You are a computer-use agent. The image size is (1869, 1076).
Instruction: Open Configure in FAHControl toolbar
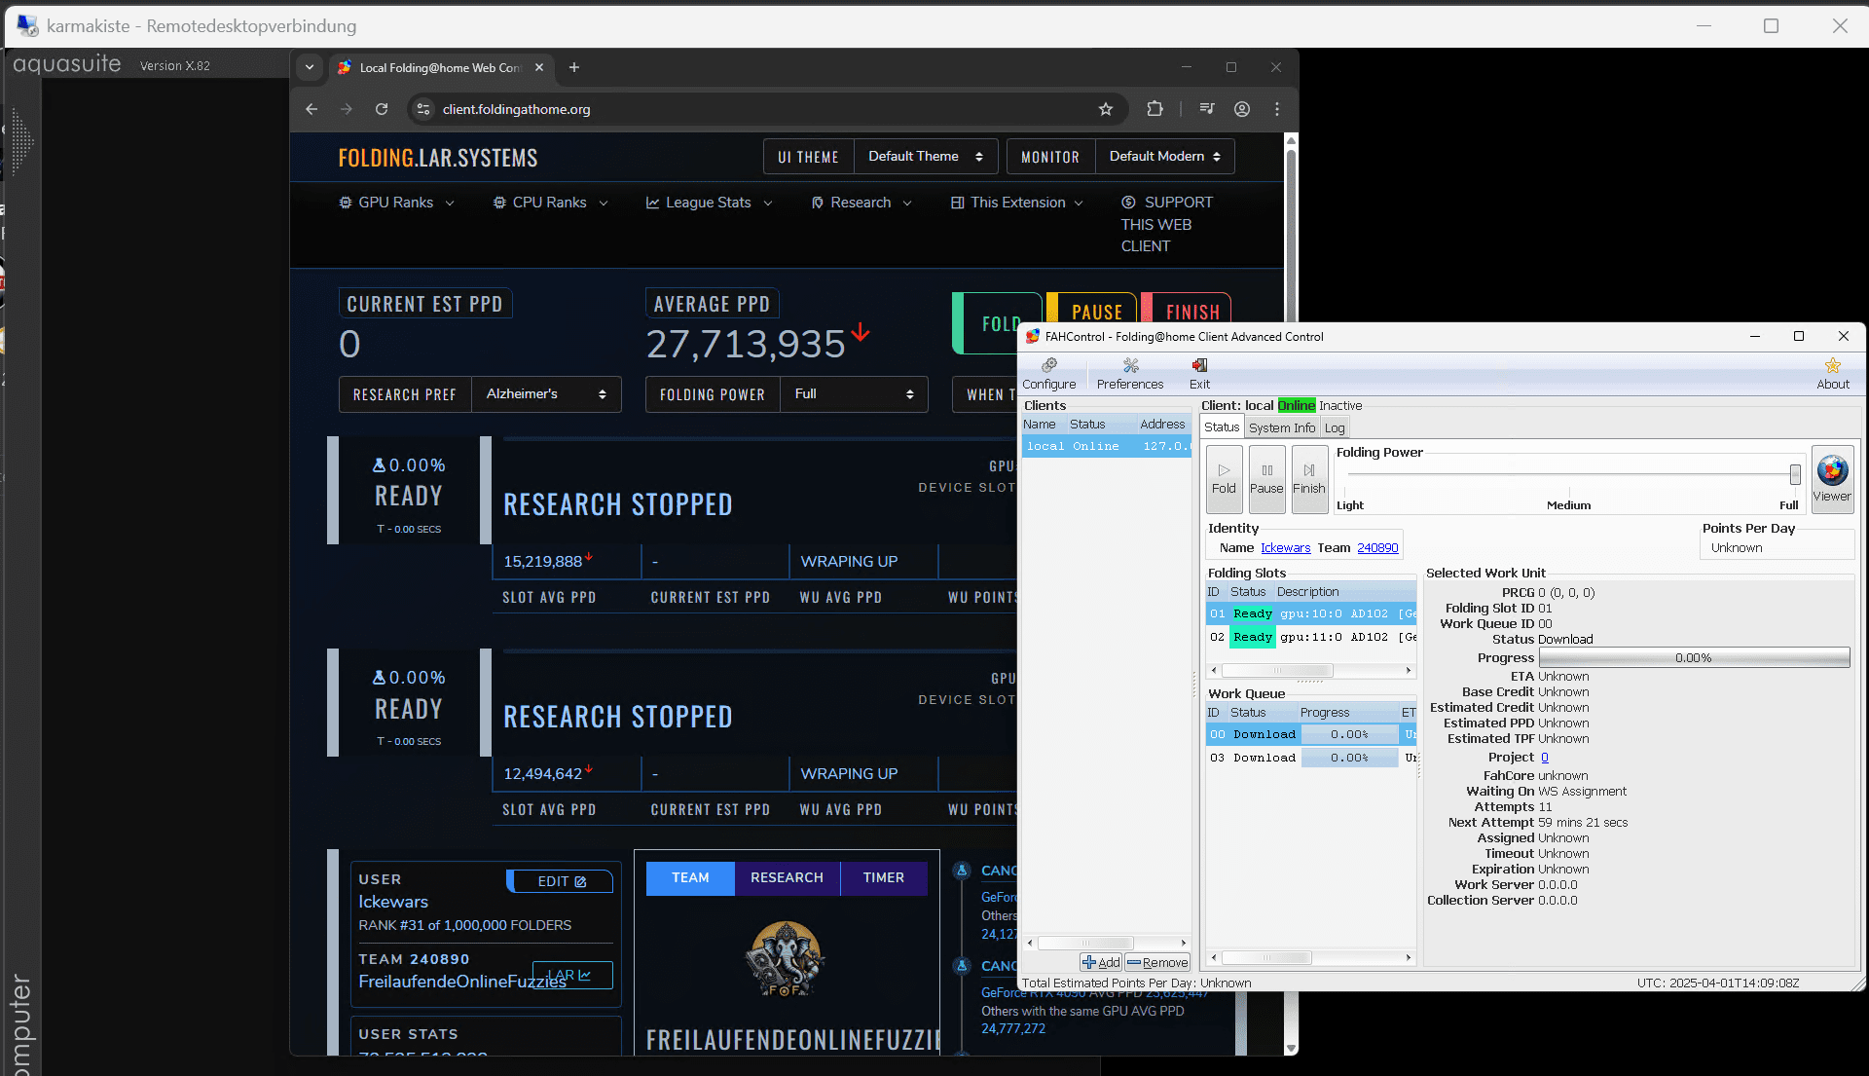(x=1048, y=374)
